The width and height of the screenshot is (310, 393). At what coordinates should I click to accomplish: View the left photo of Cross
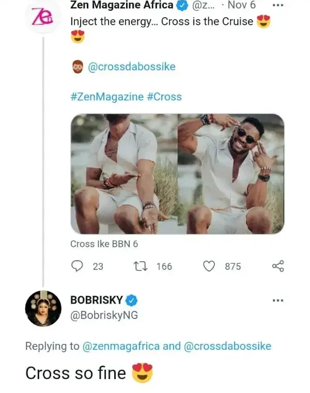[123, 174]
